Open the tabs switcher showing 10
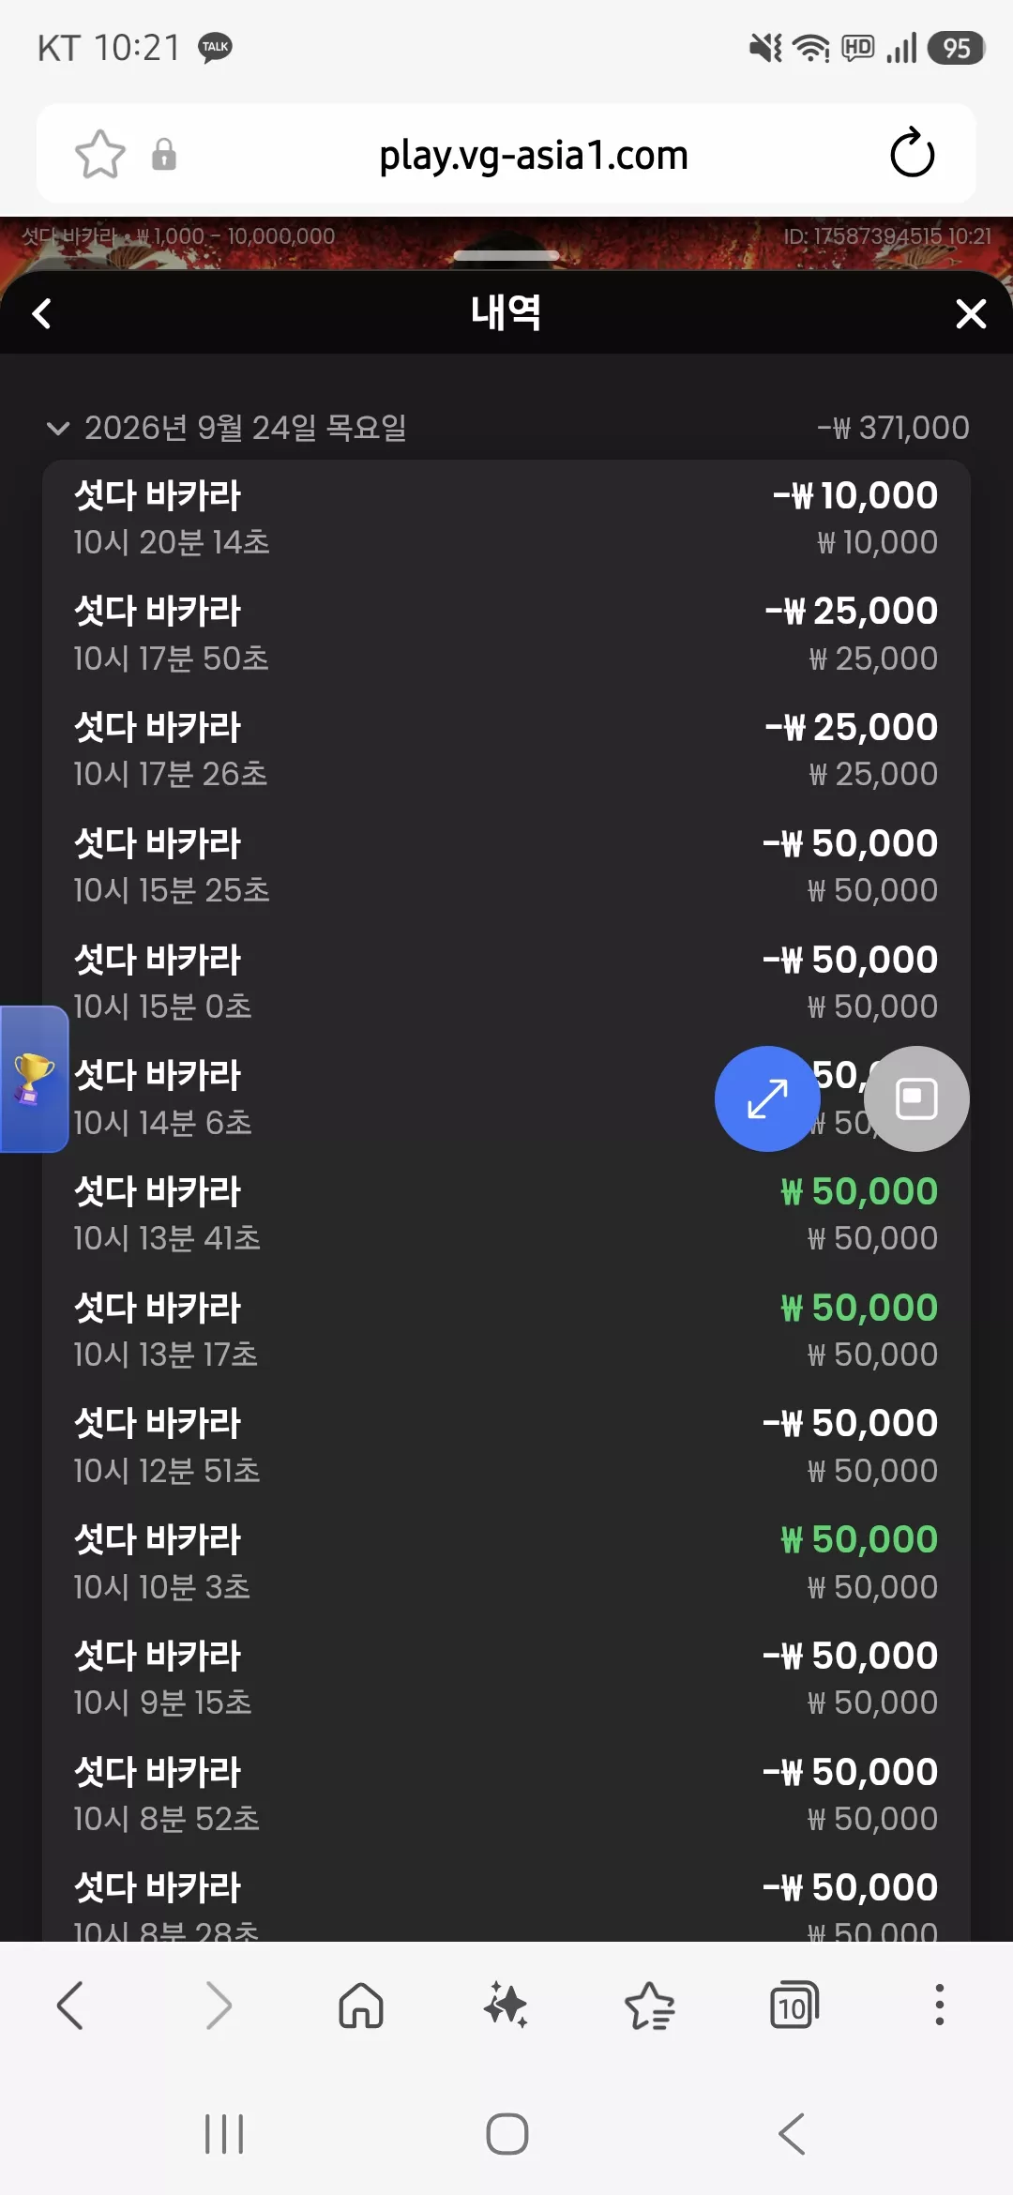 [x=794, y=2006]
